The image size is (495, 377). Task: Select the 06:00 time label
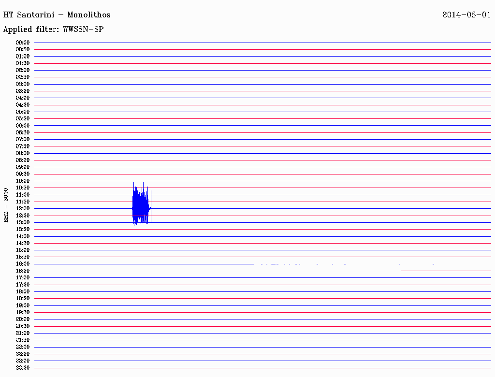(x=23, y=126)
